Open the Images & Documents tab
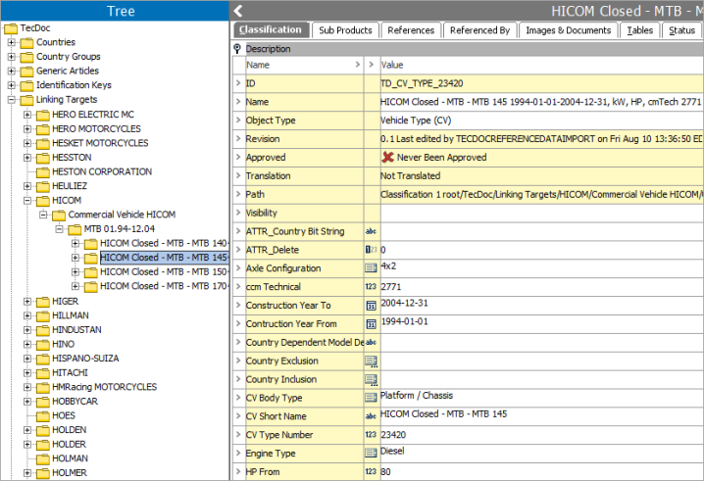704x481 pixels. click(x=569, y=30)
